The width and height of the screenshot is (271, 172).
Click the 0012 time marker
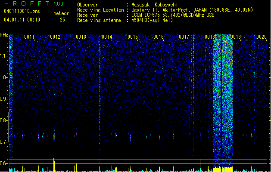(x=55, y=37)
